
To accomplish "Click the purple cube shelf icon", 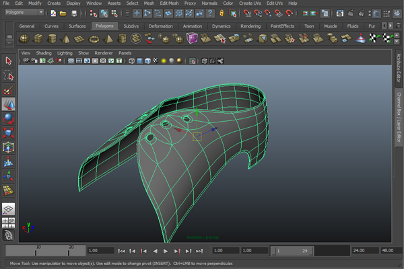I will (192, 38).
